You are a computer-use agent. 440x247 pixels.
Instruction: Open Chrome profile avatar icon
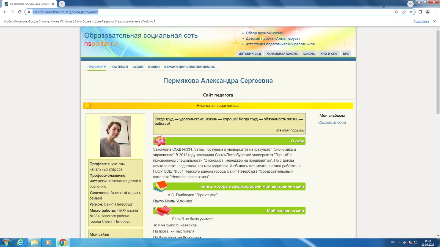(428, 12)
